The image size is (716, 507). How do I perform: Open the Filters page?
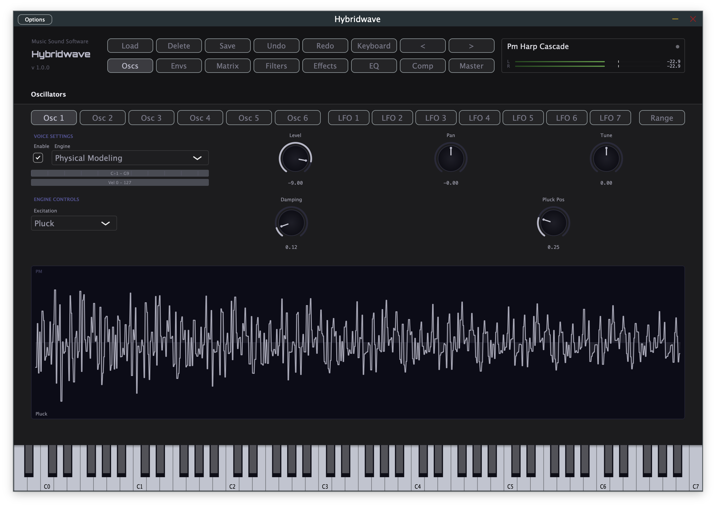(276, 66)
